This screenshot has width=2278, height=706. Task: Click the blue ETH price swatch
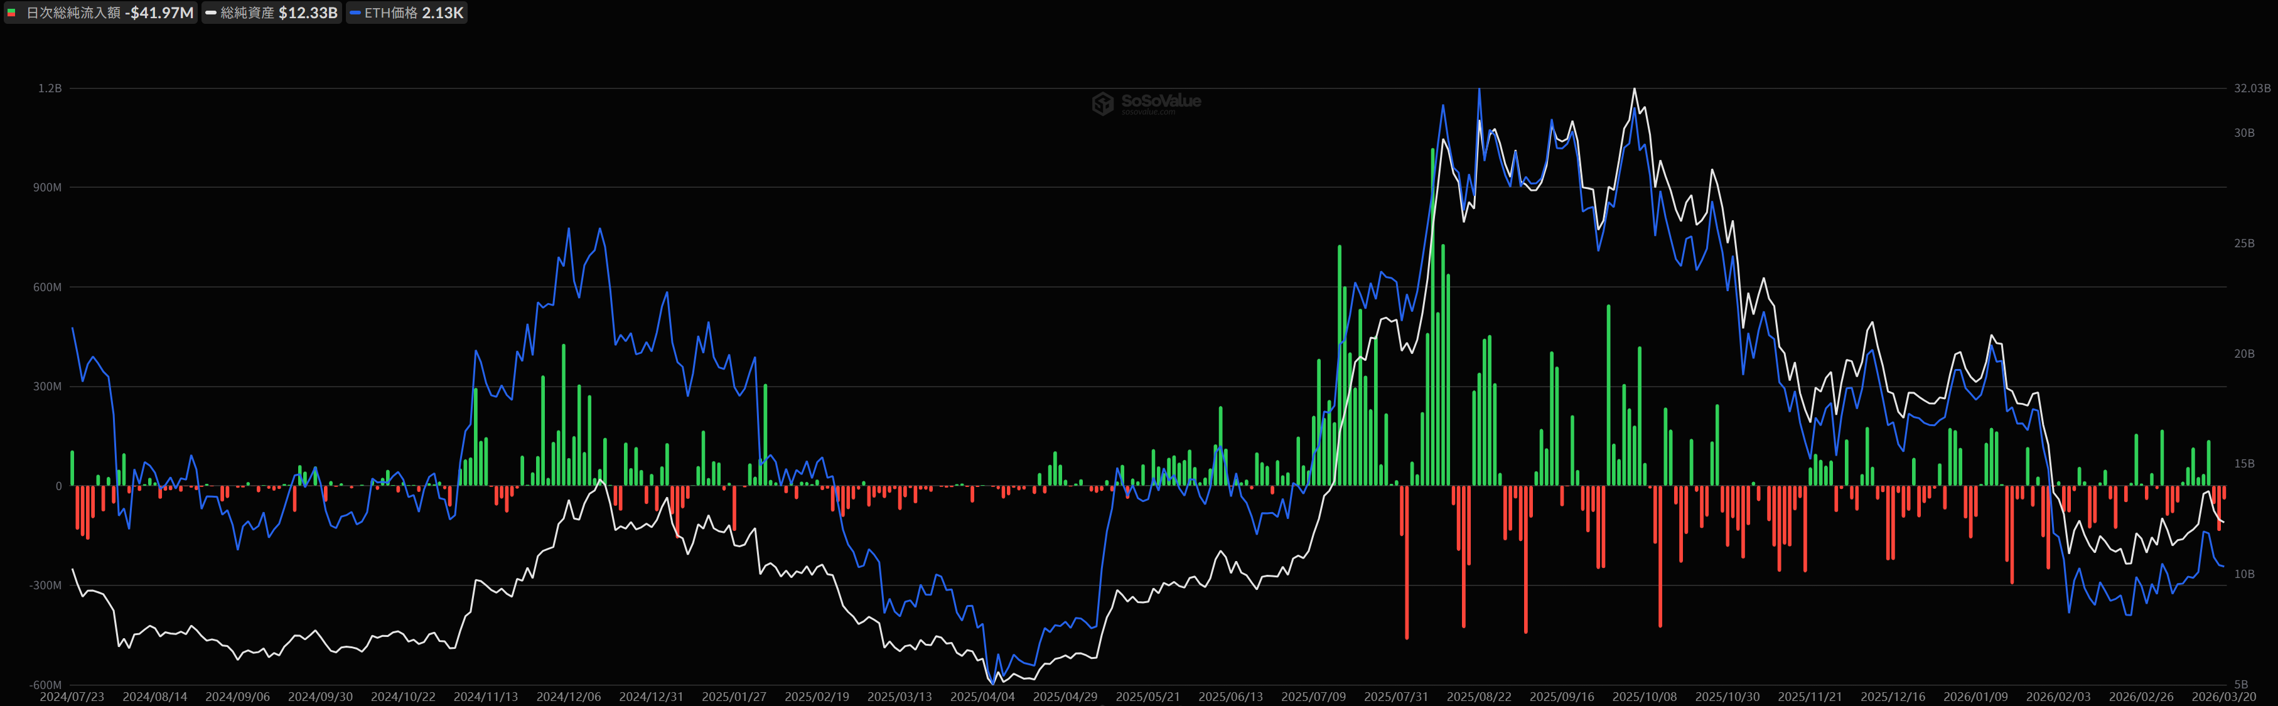(355, 13)
